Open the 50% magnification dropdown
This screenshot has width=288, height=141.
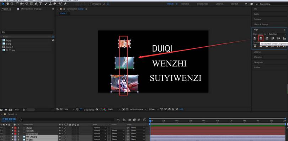click(x=69, y=109)
